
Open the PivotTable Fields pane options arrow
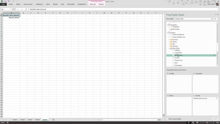point(216,14)
